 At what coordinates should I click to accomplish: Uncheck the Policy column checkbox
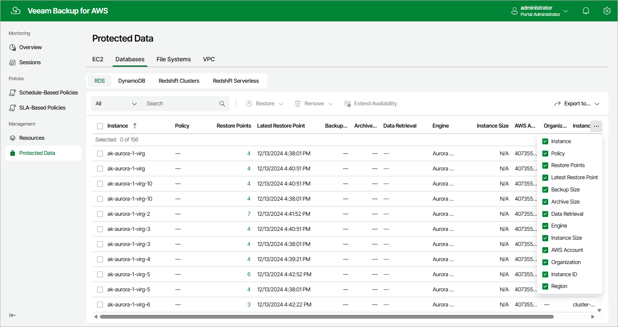(545, 154)
